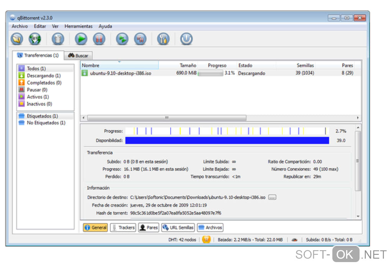Click the connection status icon in status bar

click(x=207, y=239)
